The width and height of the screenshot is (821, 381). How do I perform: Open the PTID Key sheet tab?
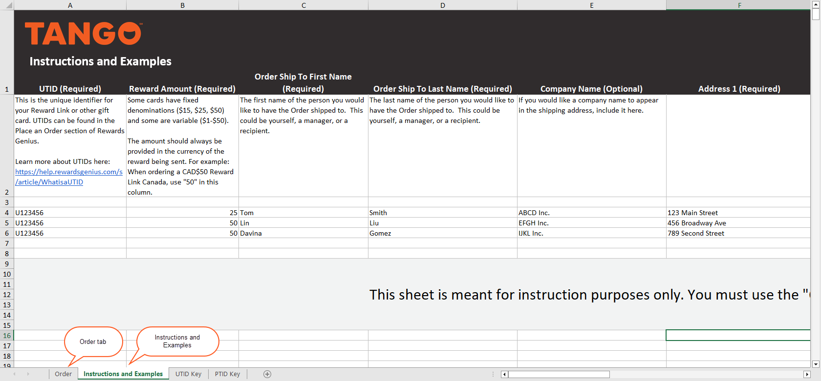(x=227, y=374)
